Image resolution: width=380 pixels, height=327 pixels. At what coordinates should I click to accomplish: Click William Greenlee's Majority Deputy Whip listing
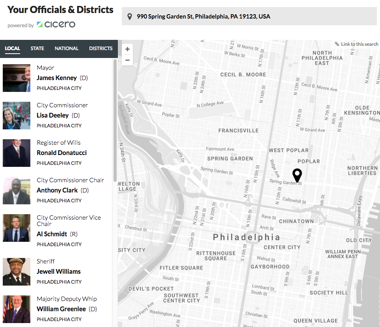(x=61, y=309)
